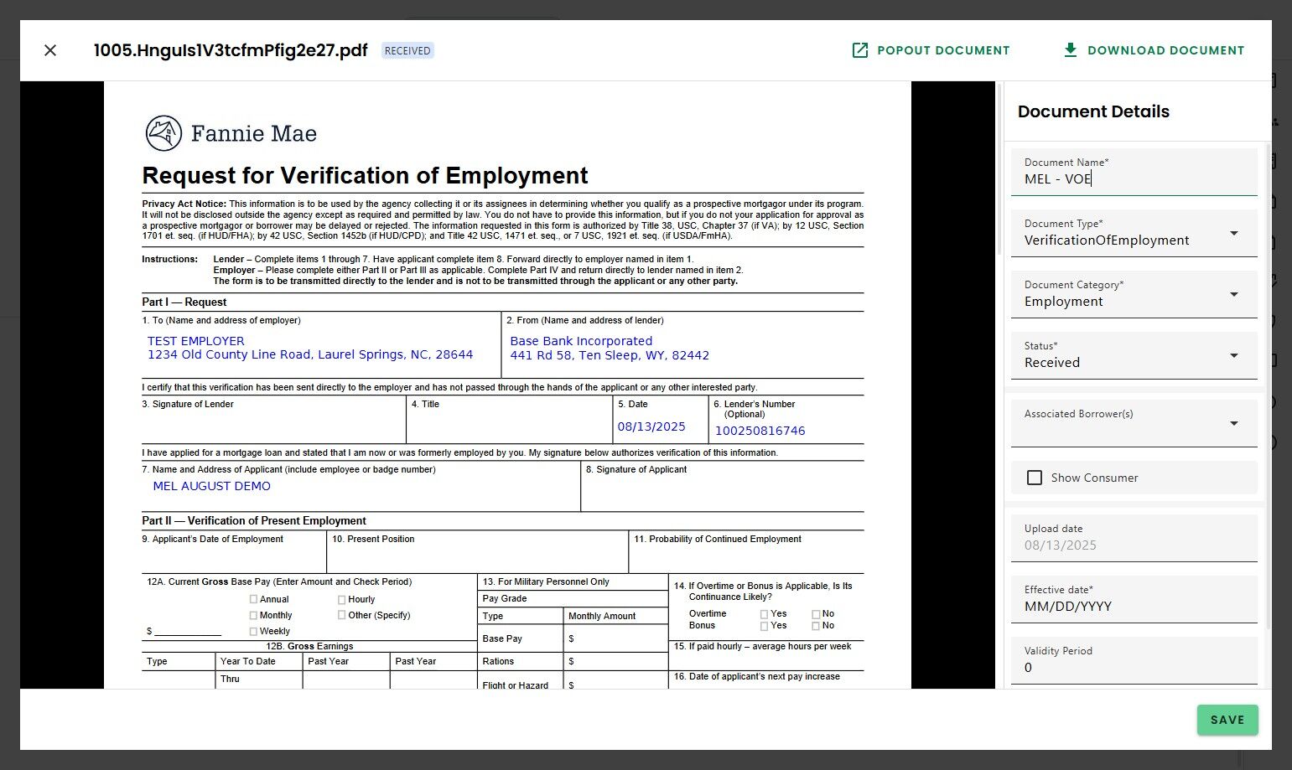Click the 11. Probability of Continued Employment label
The width and height of the screenshot is (1292, 770).
tap(718, 539)
